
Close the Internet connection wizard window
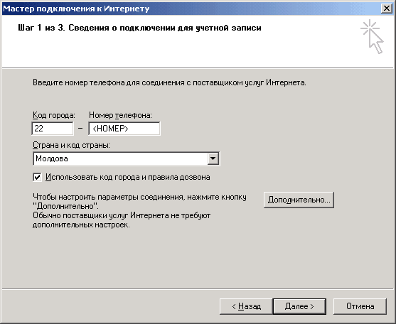pyautogui.click(x=387, y=9)
